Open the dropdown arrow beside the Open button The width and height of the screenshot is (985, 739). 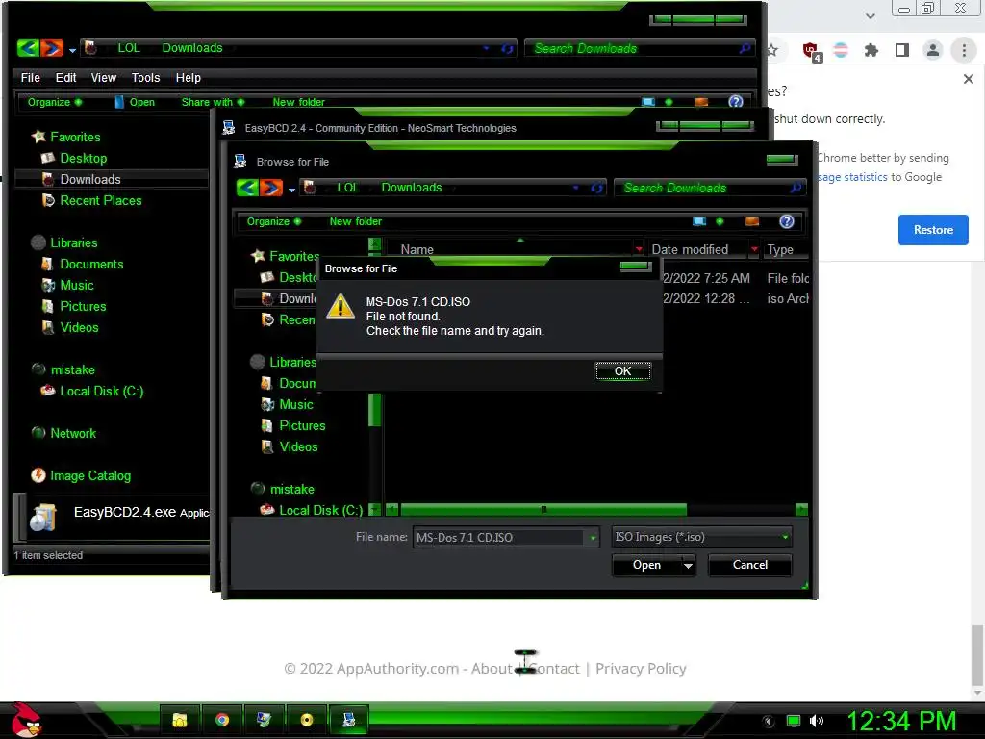[688, 565]
